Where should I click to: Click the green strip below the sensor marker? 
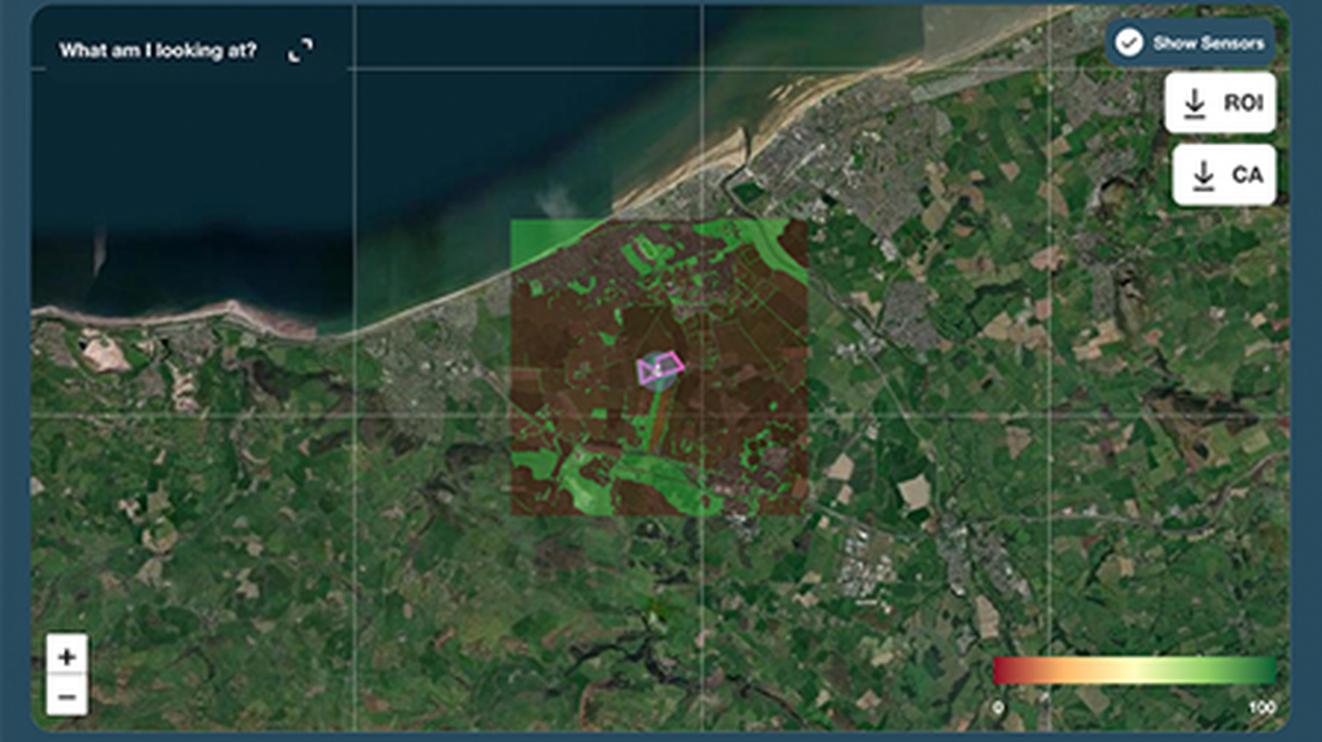(656, 417)
